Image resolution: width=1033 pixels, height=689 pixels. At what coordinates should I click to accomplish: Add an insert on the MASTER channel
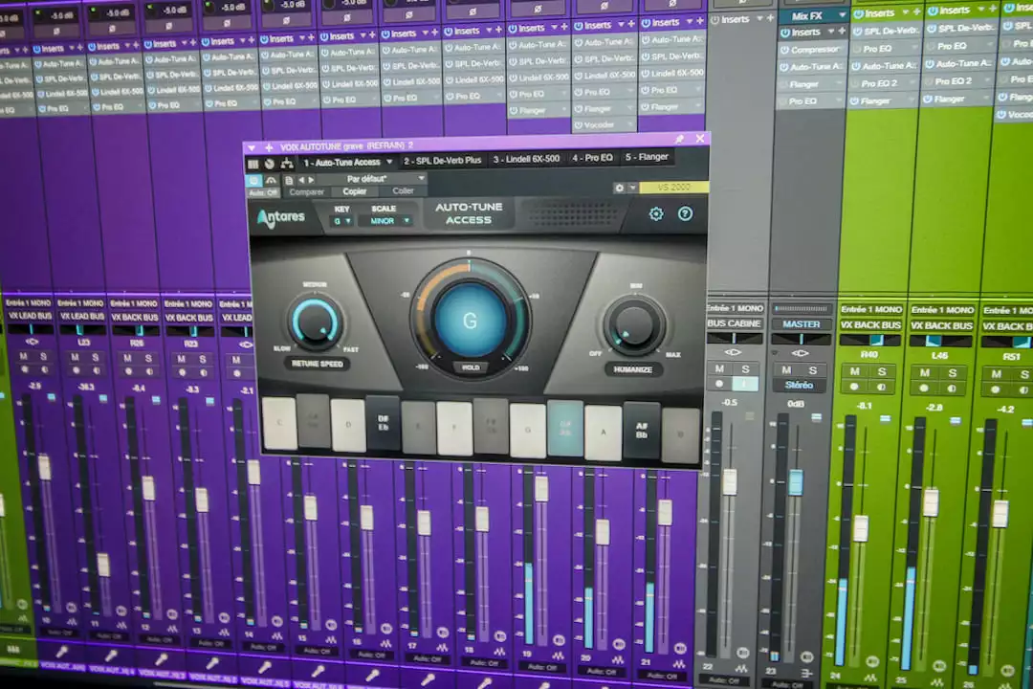(x=842, y=32)
